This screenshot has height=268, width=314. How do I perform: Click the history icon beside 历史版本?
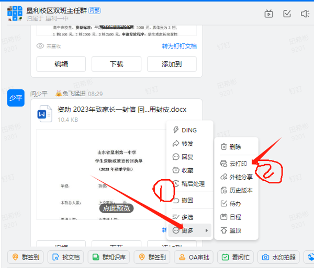click(x=223, y=190)
